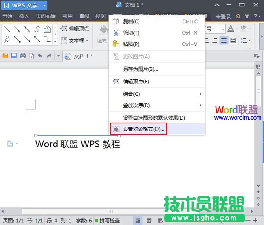Click 未登录 login button in title area
This screenshot has width=264, height=225.
pyautogui.click(x=224, y=16)
